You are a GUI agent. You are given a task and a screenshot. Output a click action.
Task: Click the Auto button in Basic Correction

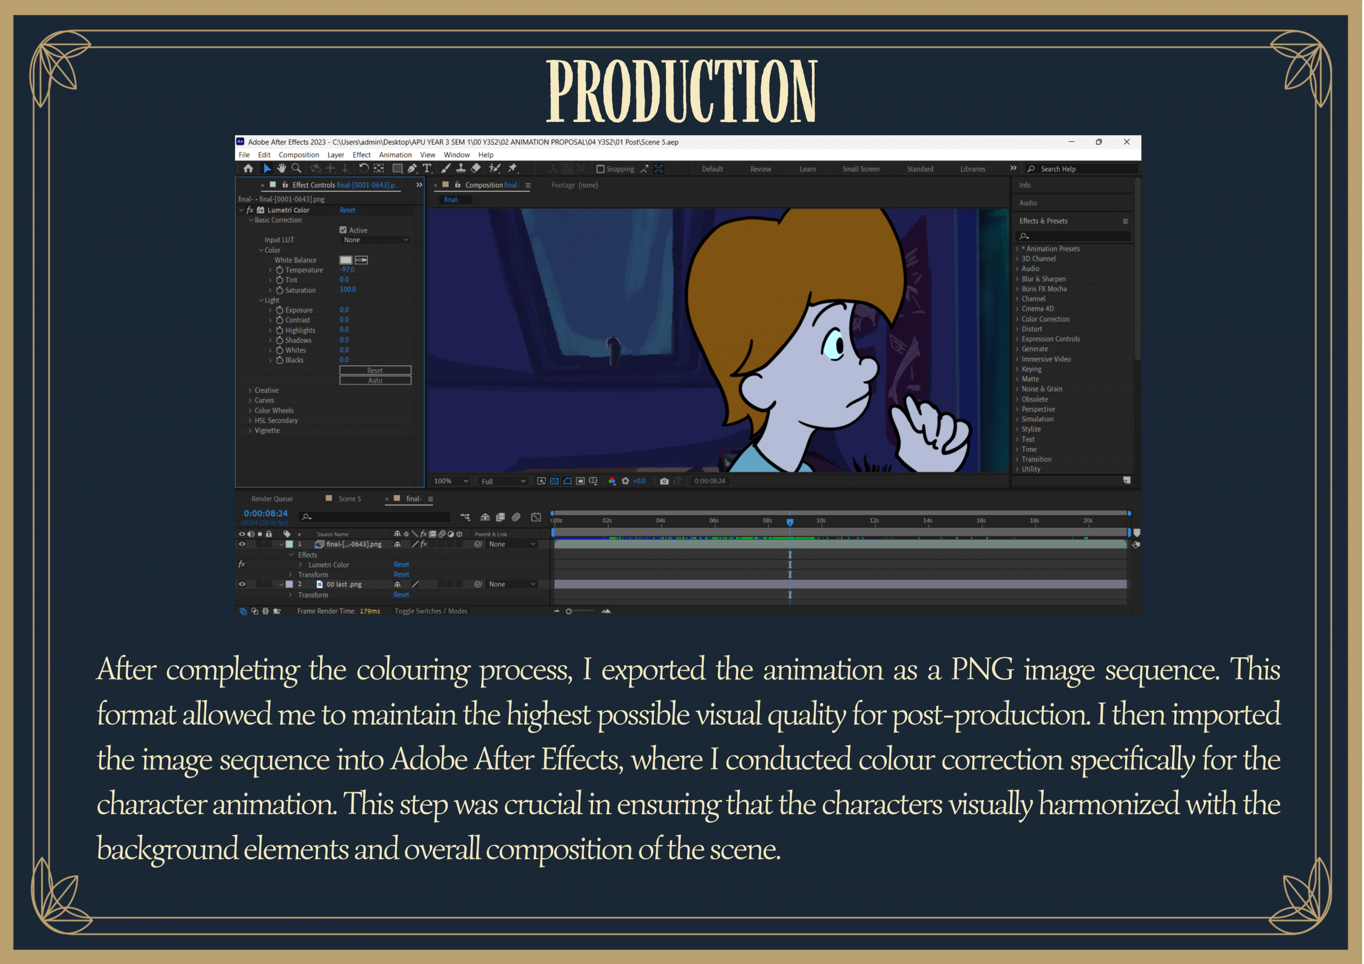click(x=375, y=381)
